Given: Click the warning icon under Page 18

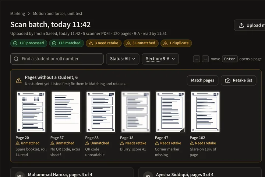Looking at the screenshot, I should 122,143.
